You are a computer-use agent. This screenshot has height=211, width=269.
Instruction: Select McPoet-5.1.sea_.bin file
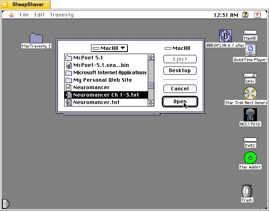(106, 65)
